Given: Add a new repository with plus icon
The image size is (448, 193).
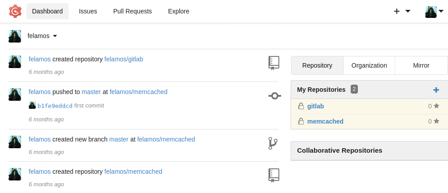Looking at the screenshot, I should coord(436,90).
